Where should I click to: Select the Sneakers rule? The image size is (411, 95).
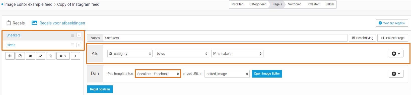[14, 35]
